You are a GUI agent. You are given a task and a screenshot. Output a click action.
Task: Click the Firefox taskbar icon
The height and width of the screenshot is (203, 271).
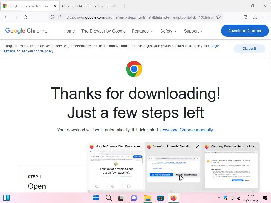(173, 198)
